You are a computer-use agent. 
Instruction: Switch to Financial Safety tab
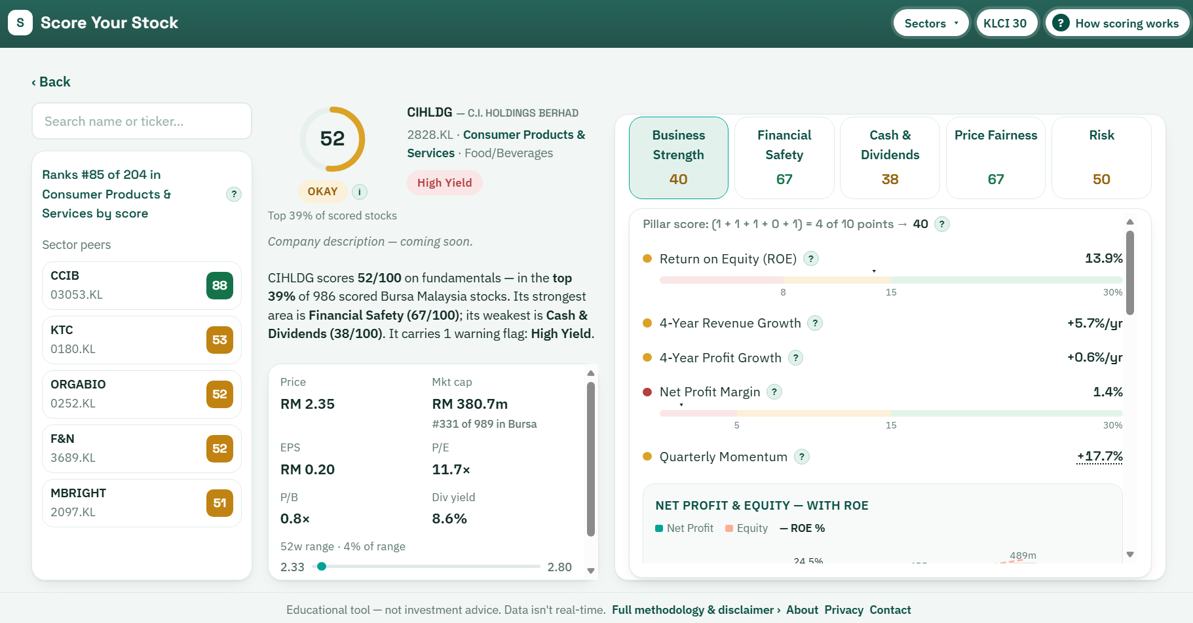(x=784, y=158)
